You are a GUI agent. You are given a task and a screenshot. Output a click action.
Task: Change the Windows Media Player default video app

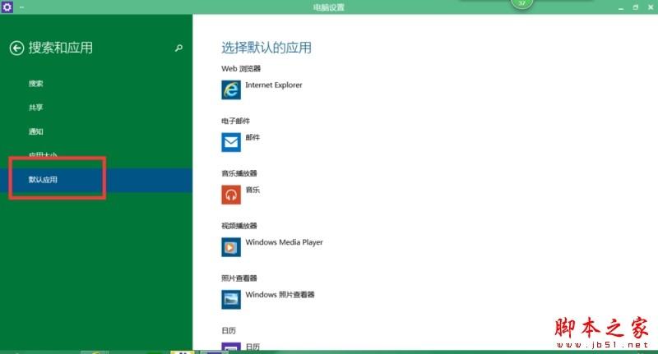(x=284, y=242)
